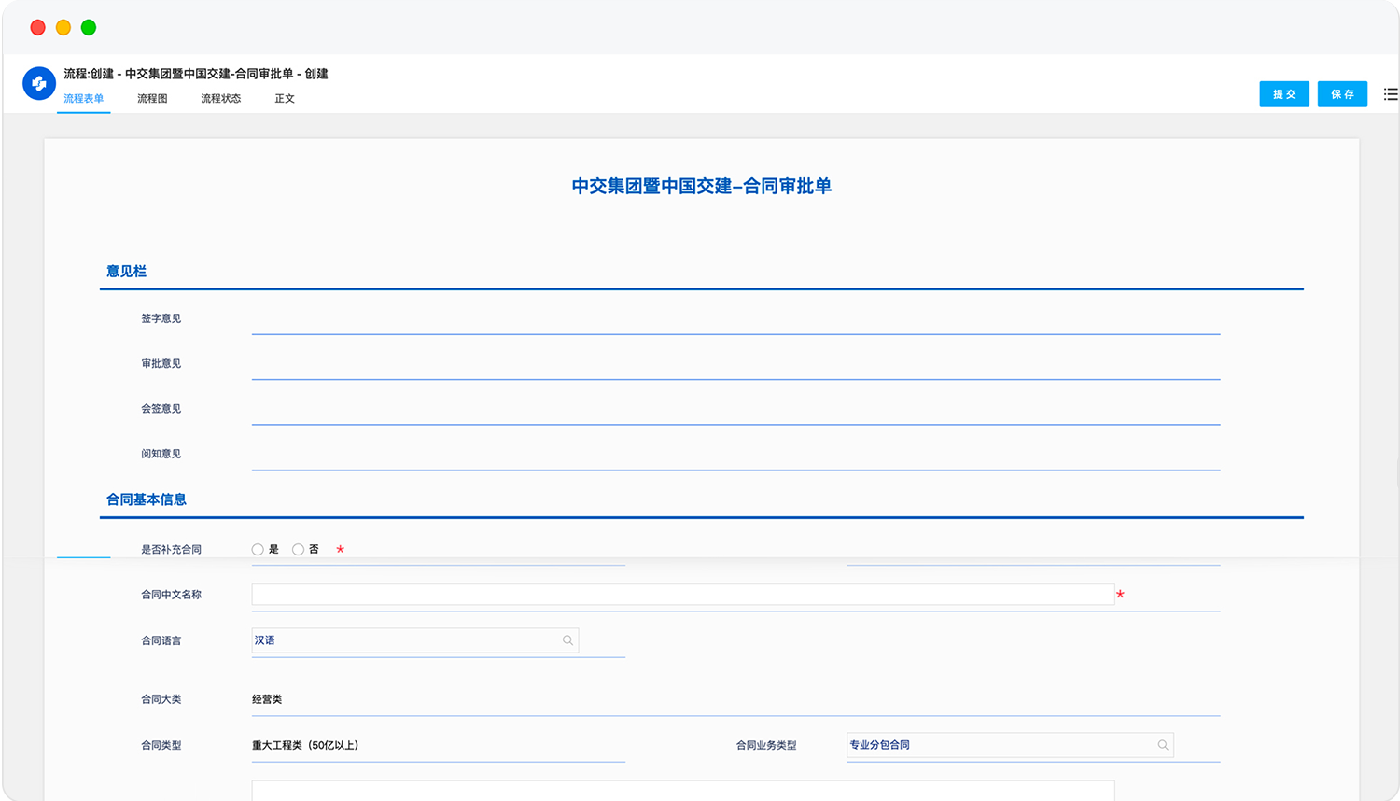Click the 是否补充合同 field label
Viewport: 1400px width, 801px height.
[172, 550]
